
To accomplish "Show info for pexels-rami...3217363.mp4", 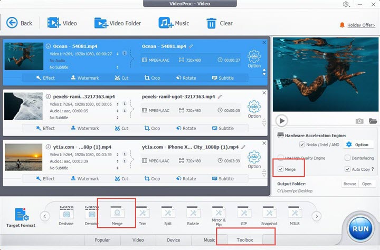I will pyautogui.click(x=48, y=97).
